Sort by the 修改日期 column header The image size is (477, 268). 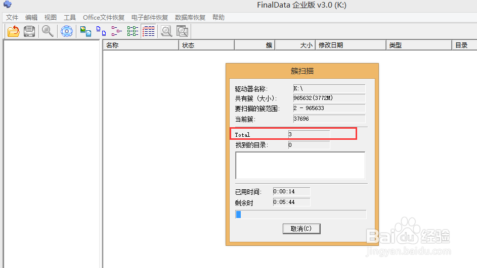(351, 45)
